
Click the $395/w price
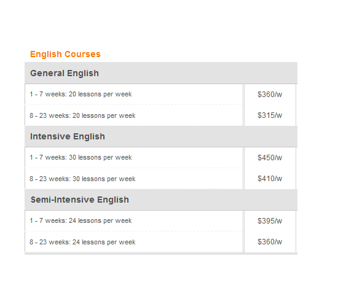[270, 221]
